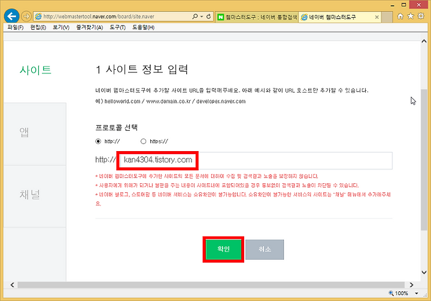
Task: Open Favorites star icon
Action: click(x=411, y=16)
